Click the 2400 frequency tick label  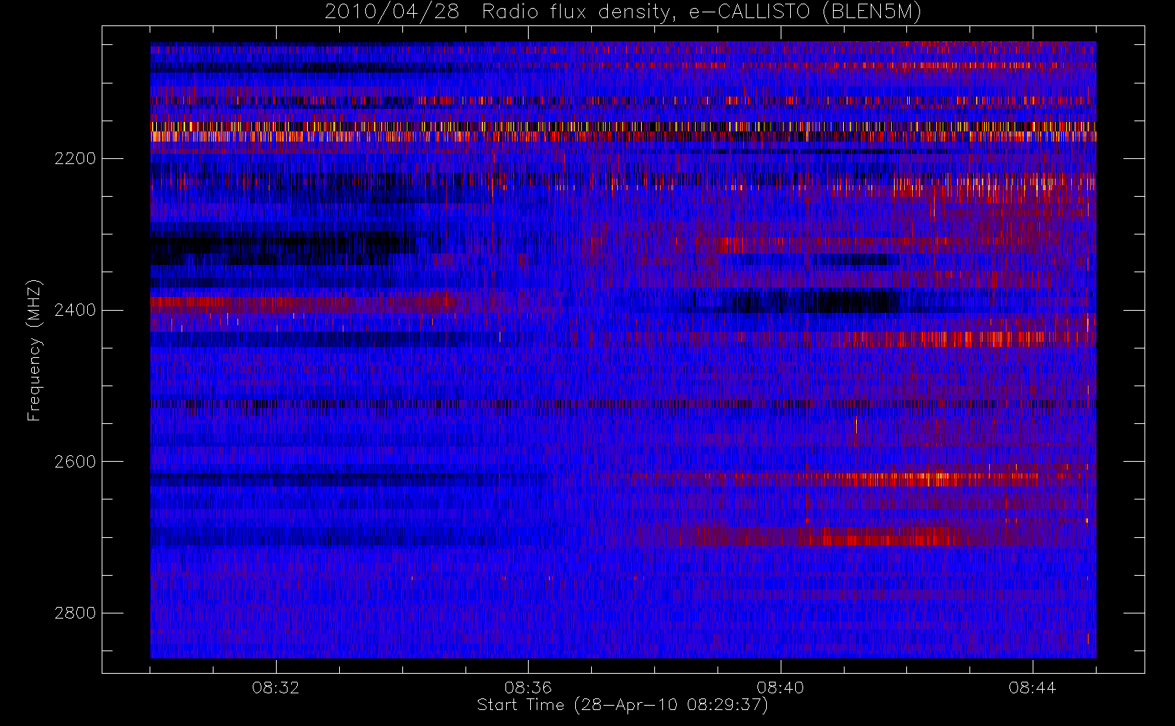(x=75, y=311)
